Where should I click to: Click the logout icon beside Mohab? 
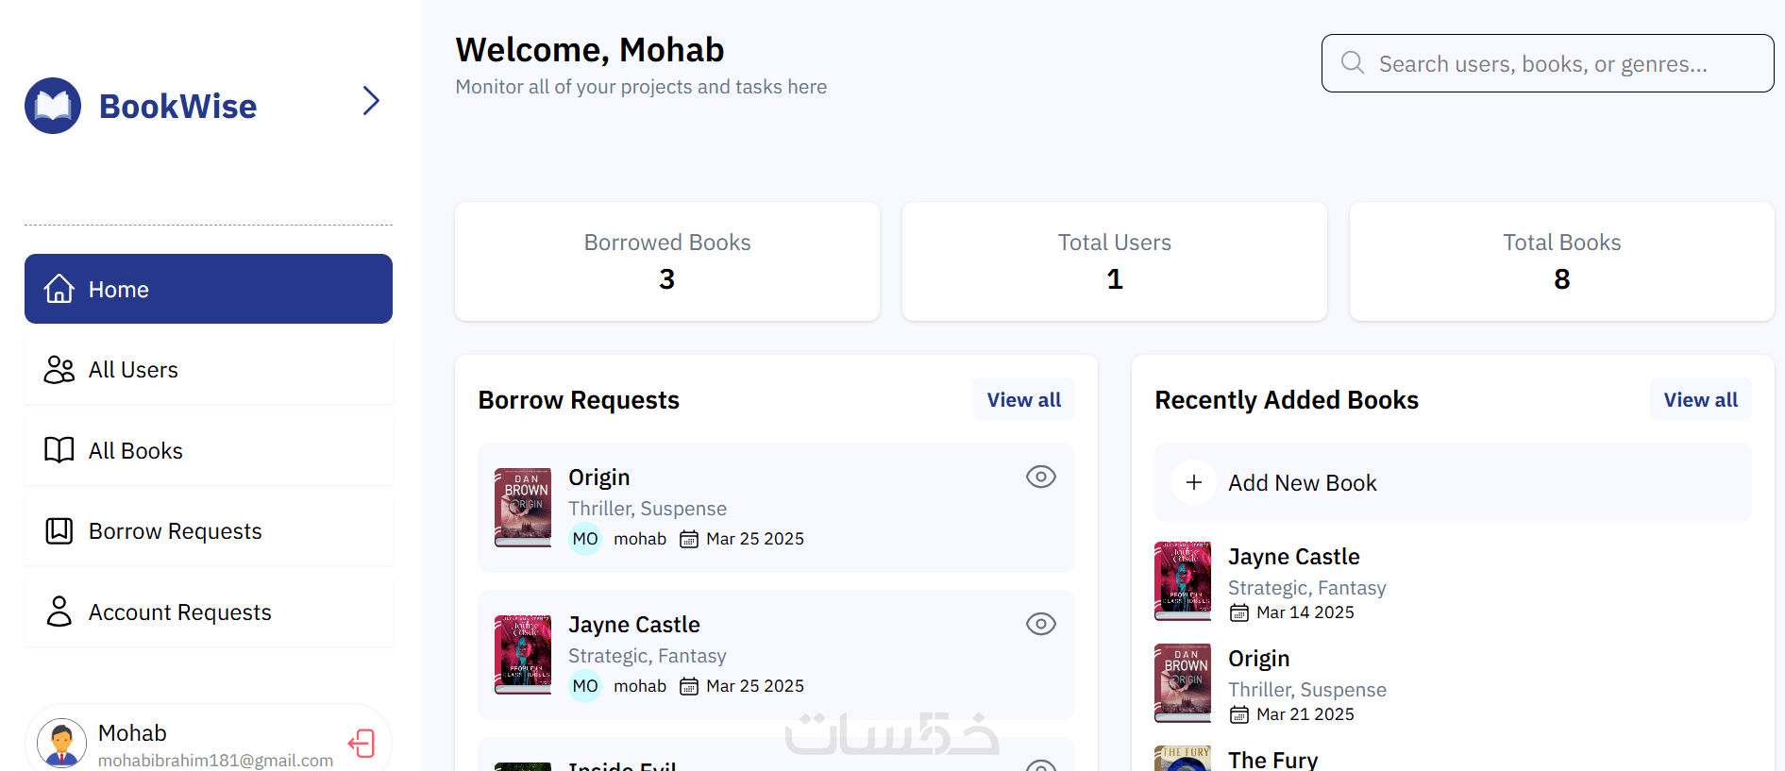362,744
